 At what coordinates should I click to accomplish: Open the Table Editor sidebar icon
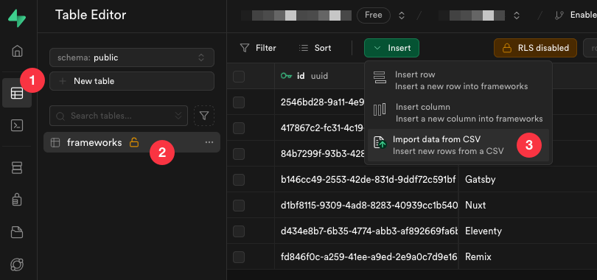point(17,93)
